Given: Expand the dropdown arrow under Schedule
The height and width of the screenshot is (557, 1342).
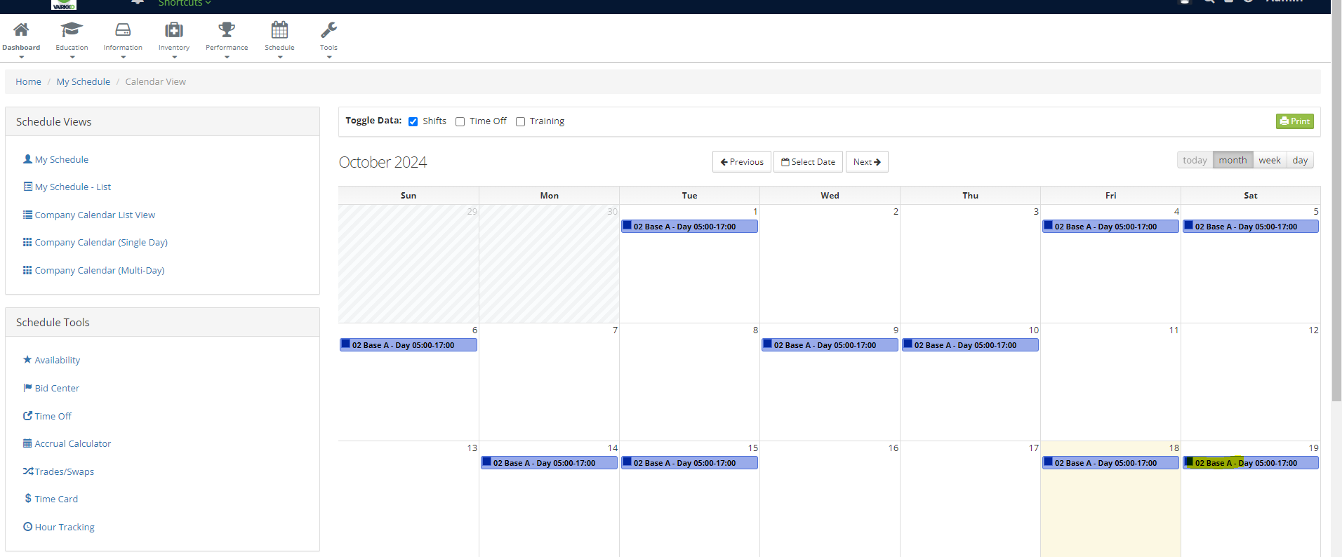Looking at the screenshot, I should coord(280,58).
